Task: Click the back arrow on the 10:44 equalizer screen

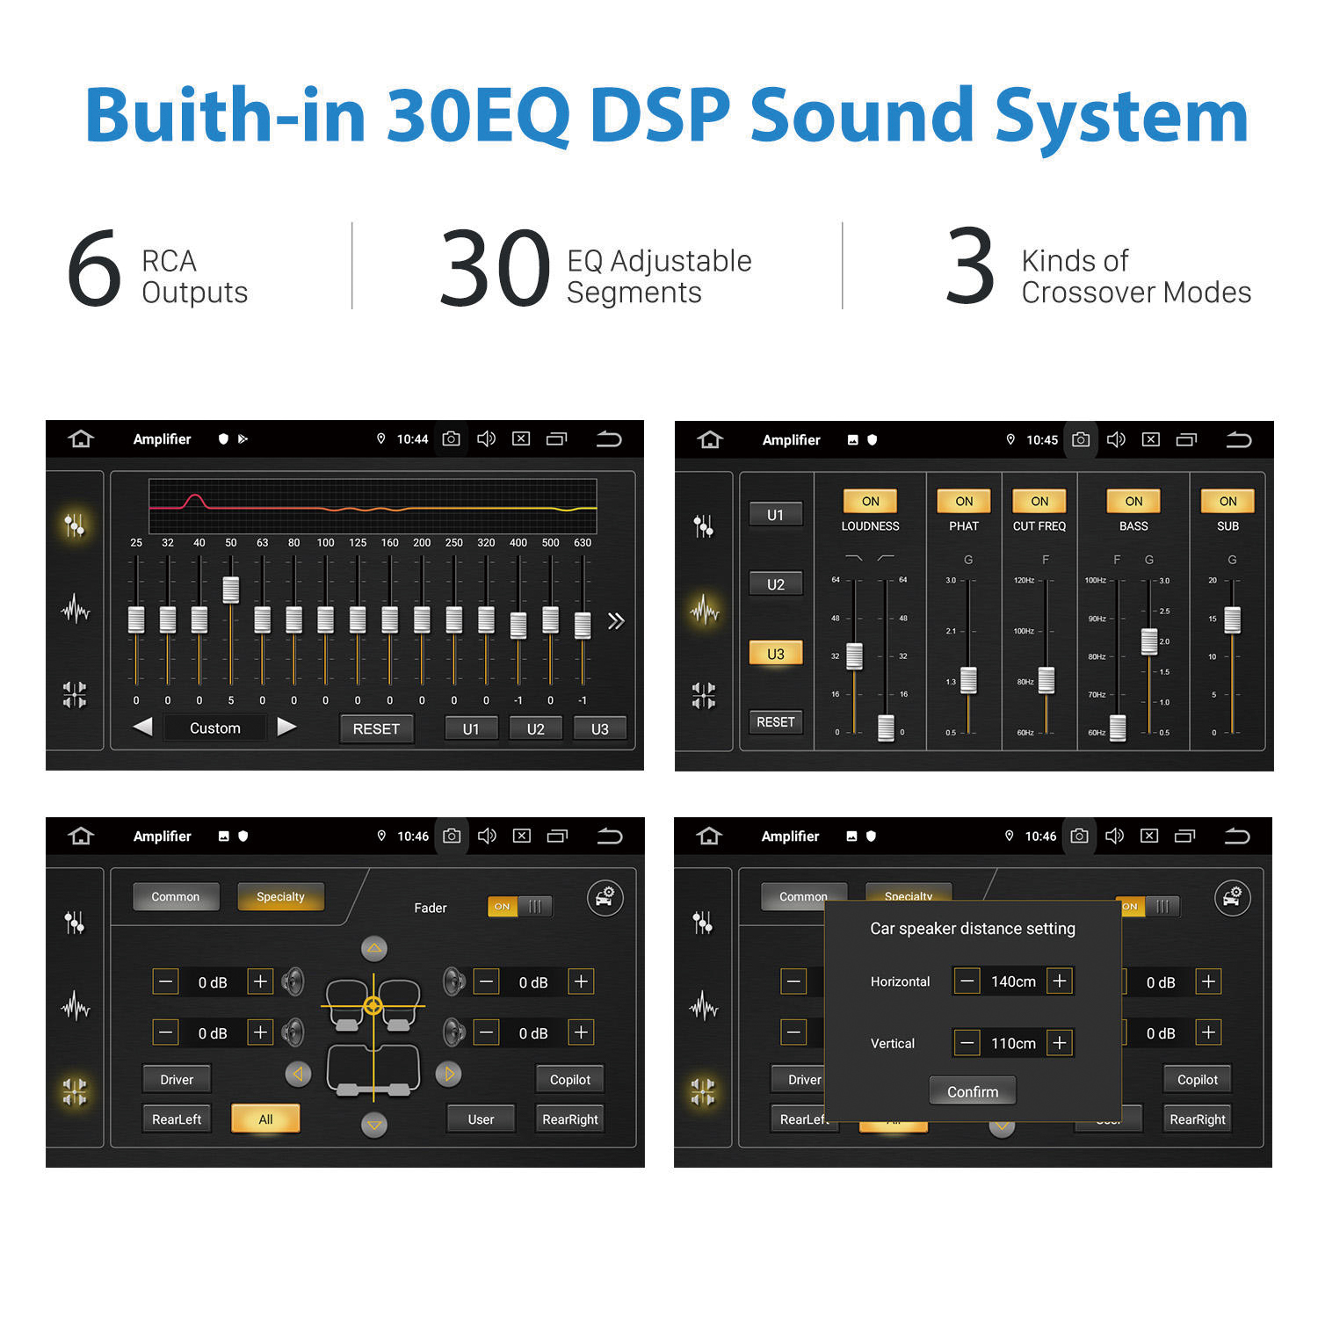Action: tap(609, 439)
